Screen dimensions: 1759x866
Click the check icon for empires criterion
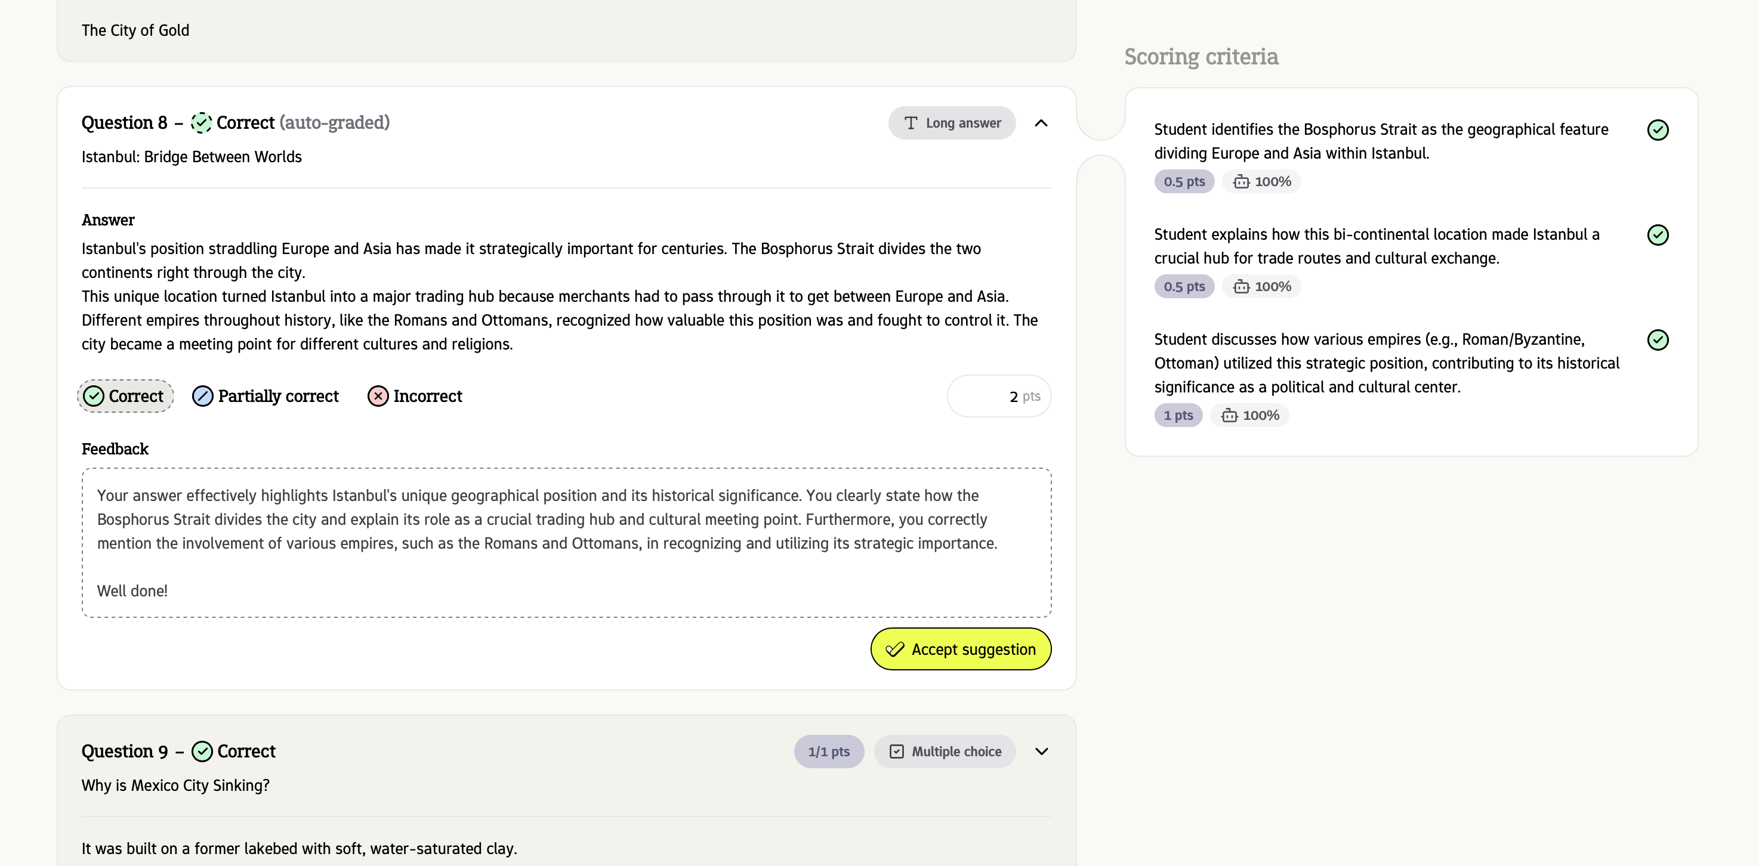[x=1657, y=340]
